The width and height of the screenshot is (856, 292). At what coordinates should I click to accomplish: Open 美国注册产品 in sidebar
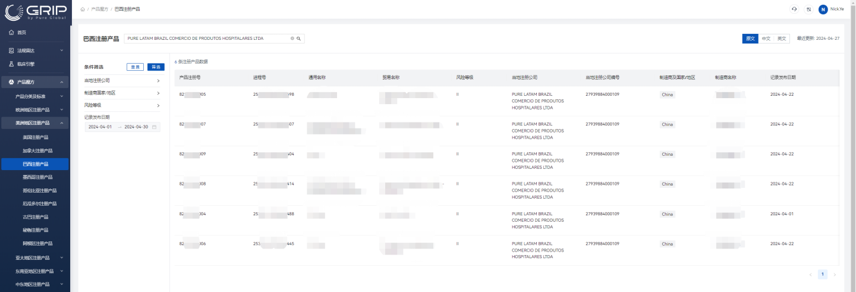[x=35, y=137]
